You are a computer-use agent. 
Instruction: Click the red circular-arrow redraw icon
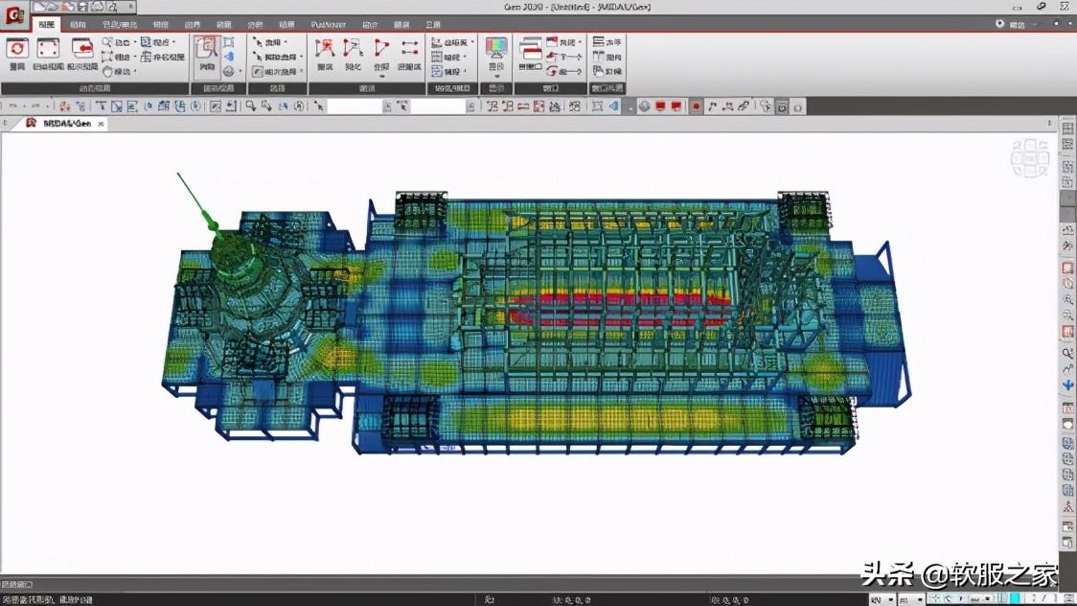[x=17, y=49]
